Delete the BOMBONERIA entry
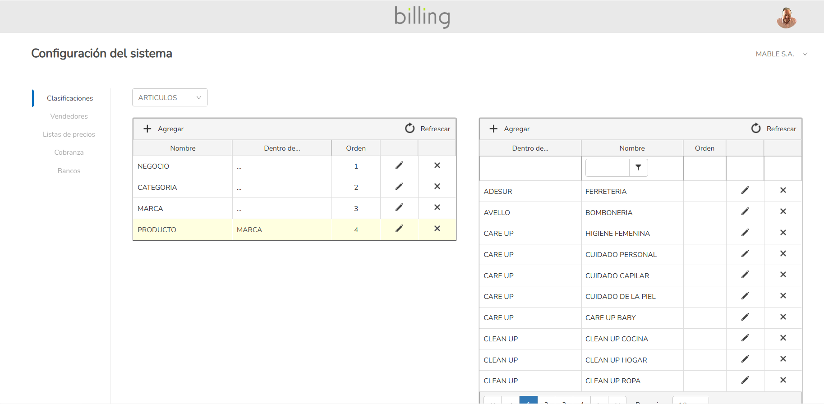 [783, 211]
